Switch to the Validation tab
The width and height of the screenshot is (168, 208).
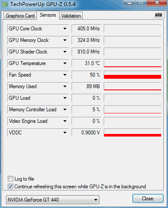(71, 16)
